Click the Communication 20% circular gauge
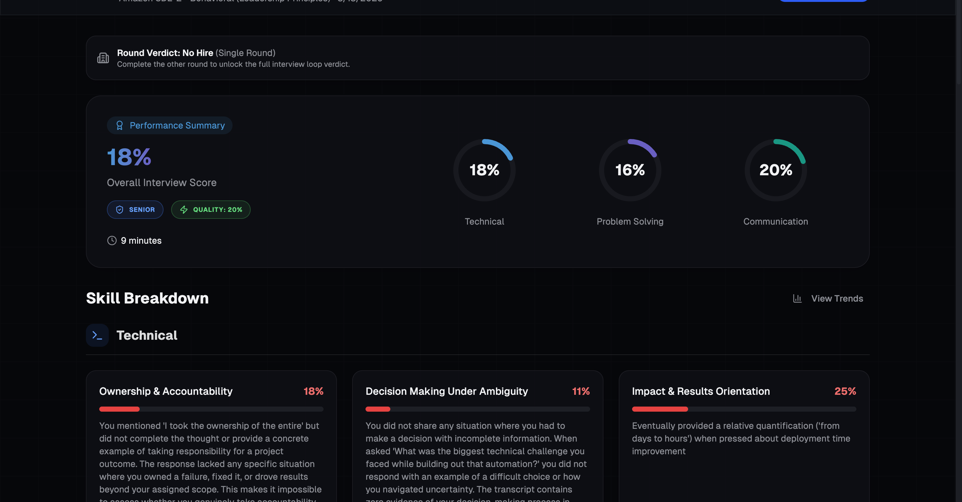The width and height of the screenshot is (962, 502). click(775, 170)
